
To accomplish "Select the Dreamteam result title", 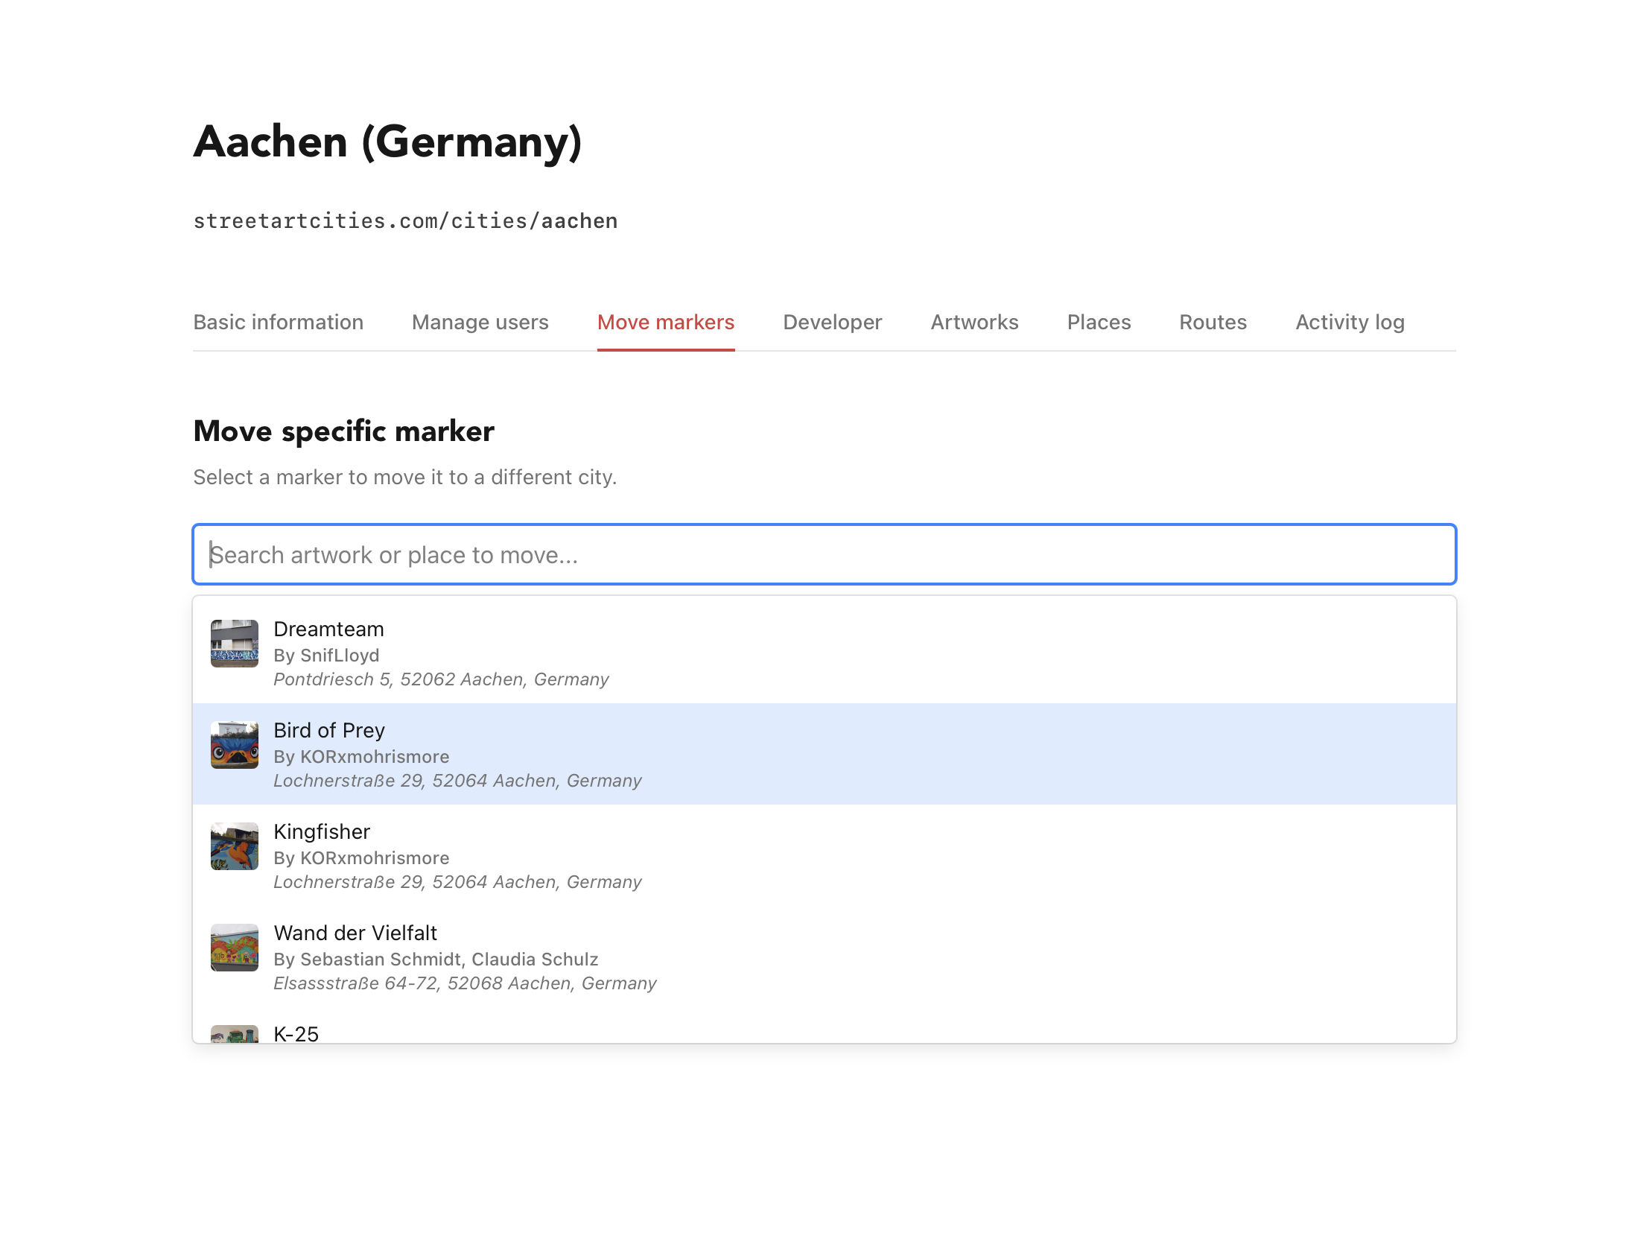I will point(328,629).
